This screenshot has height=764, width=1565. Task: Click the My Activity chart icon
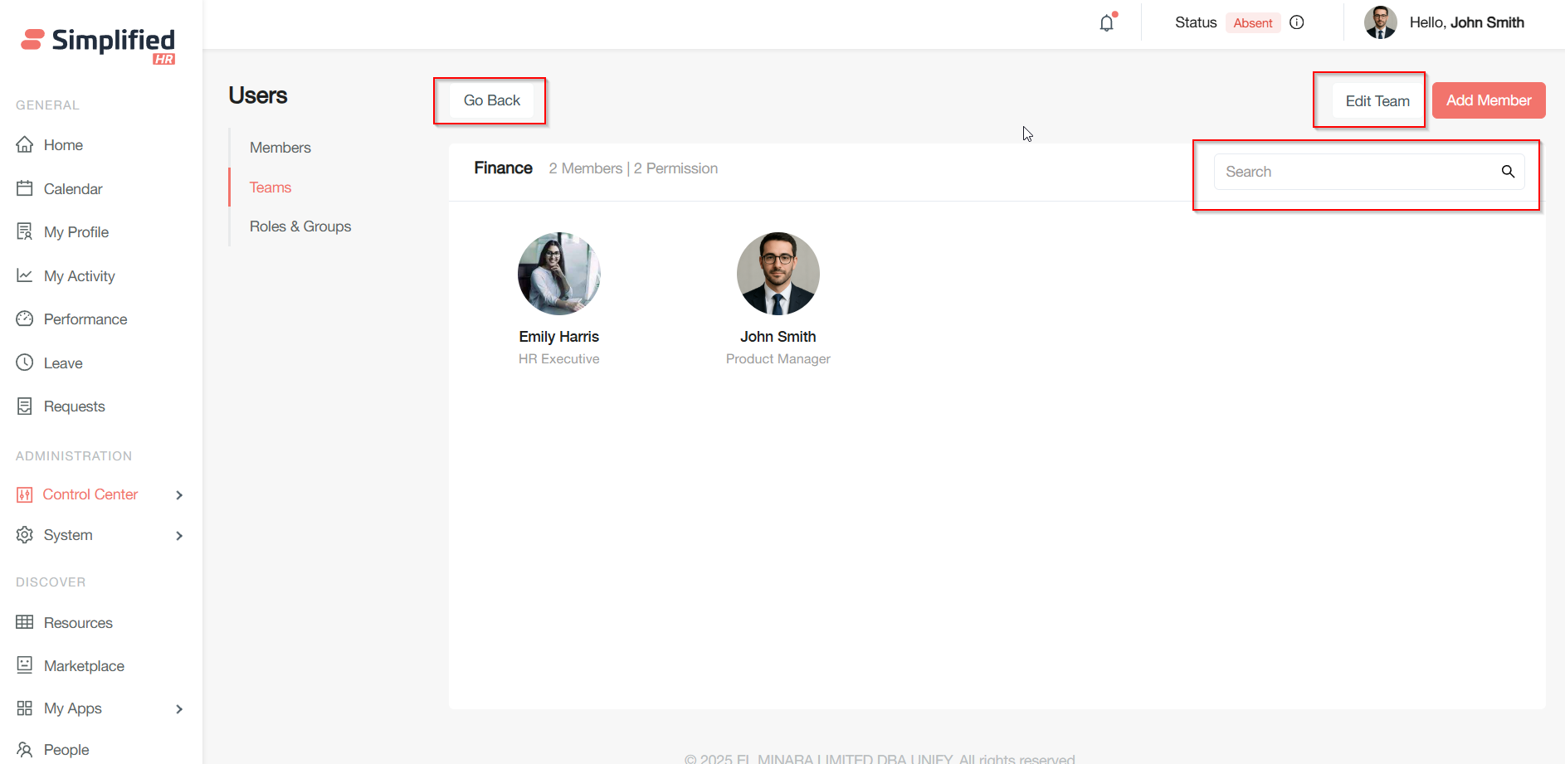coord(25,275)
